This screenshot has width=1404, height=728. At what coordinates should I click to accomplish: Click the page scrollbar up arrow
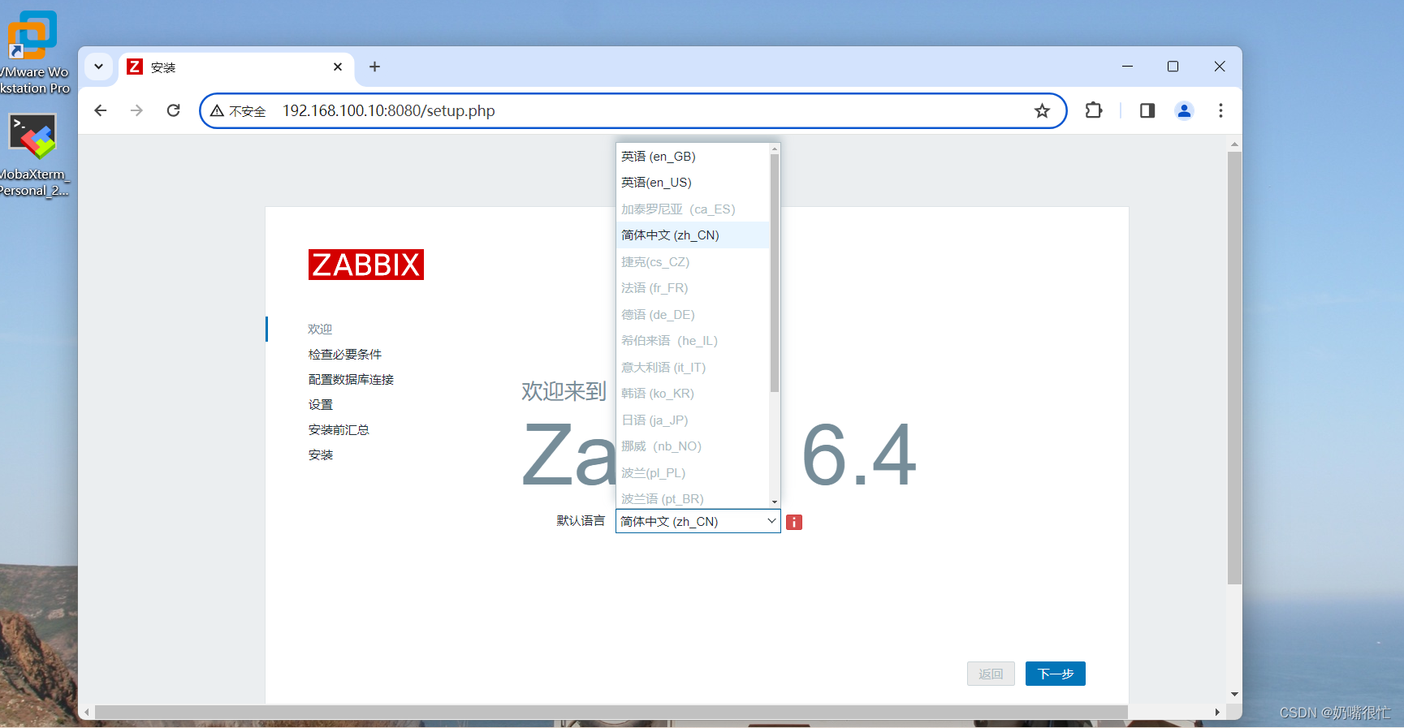point(1234,144)
